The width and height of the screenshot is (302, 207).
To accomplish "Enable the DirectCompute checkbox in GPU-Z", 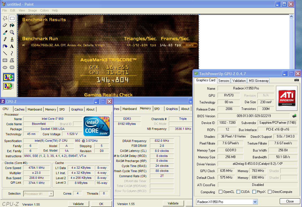I will (x=270, y=192).
